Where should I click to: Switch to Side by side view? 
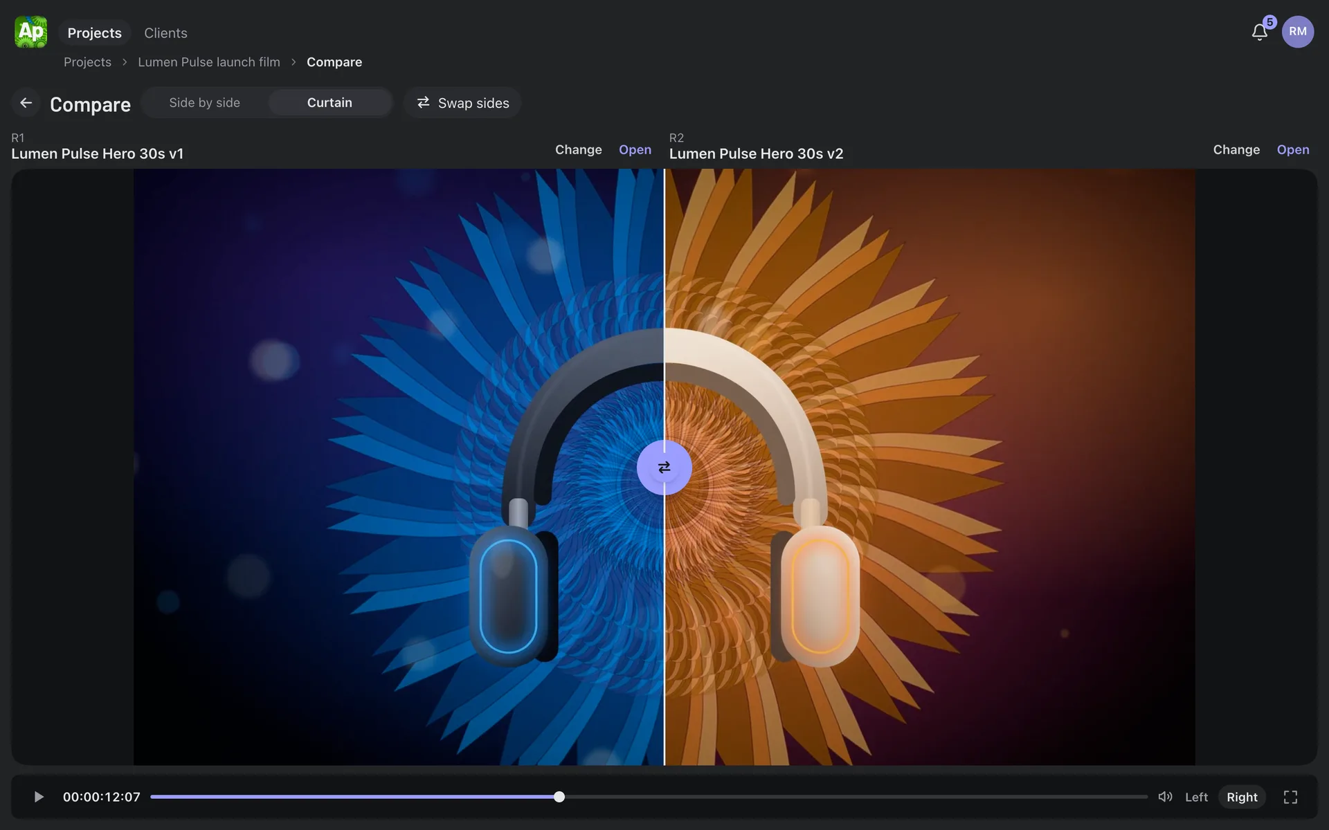pos(205,102)
